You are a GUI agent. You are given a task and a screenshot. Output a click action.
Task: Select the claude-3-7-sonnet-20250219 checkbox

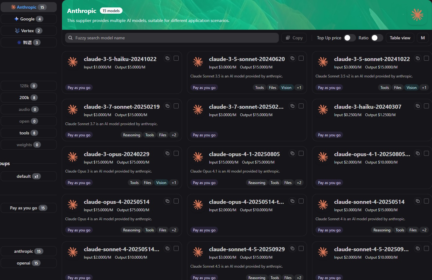[176, 106]
